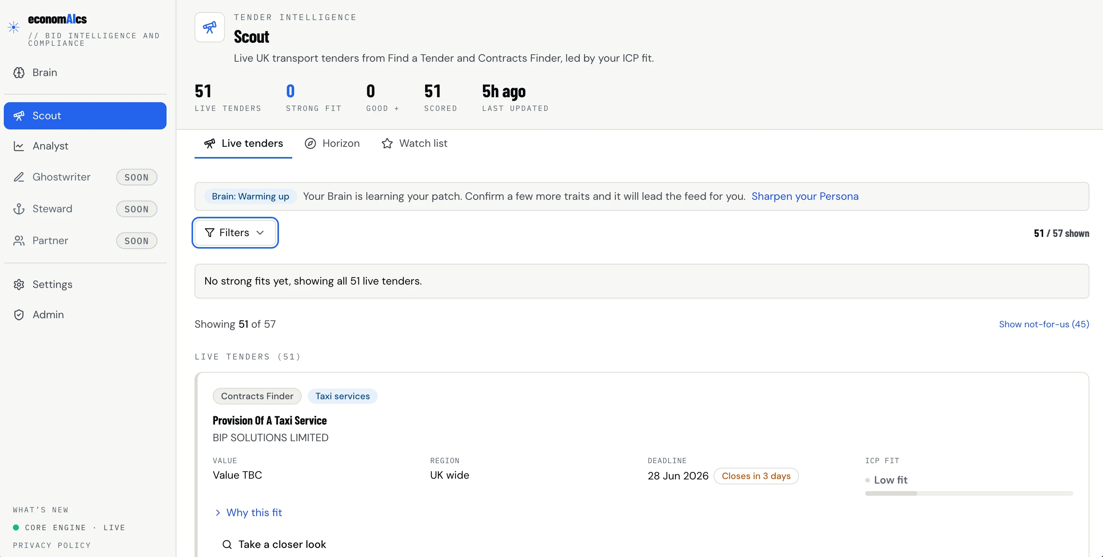Viewport: 1103px width, 557px height.
Task: Click the 51 / 57 shown counter
Action: coord(1061,233)
